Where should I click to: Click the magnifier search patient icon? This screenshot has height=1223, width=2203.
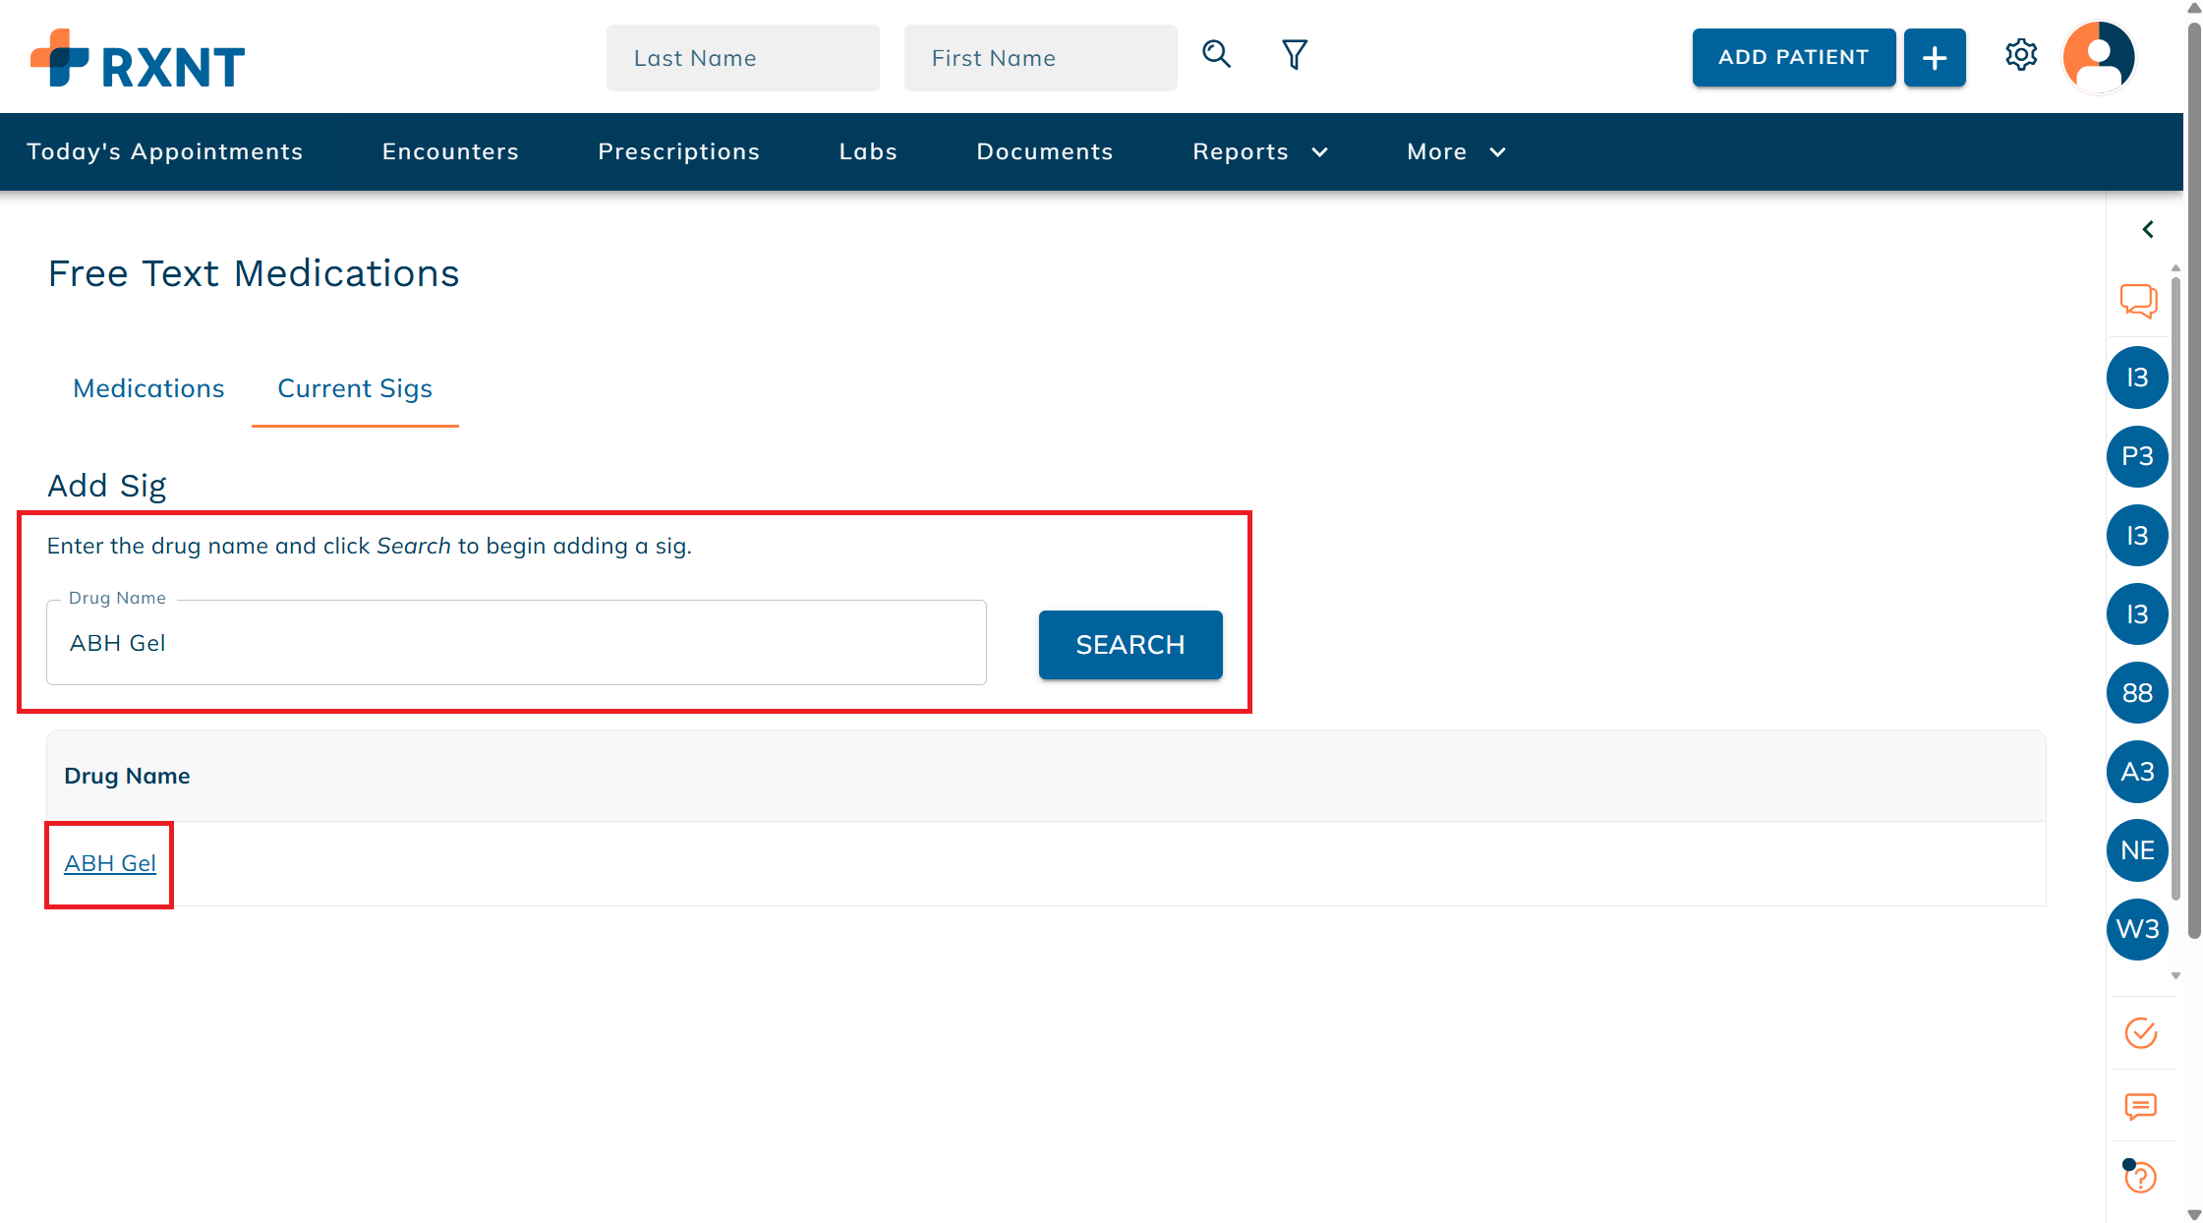(1216, 54)
